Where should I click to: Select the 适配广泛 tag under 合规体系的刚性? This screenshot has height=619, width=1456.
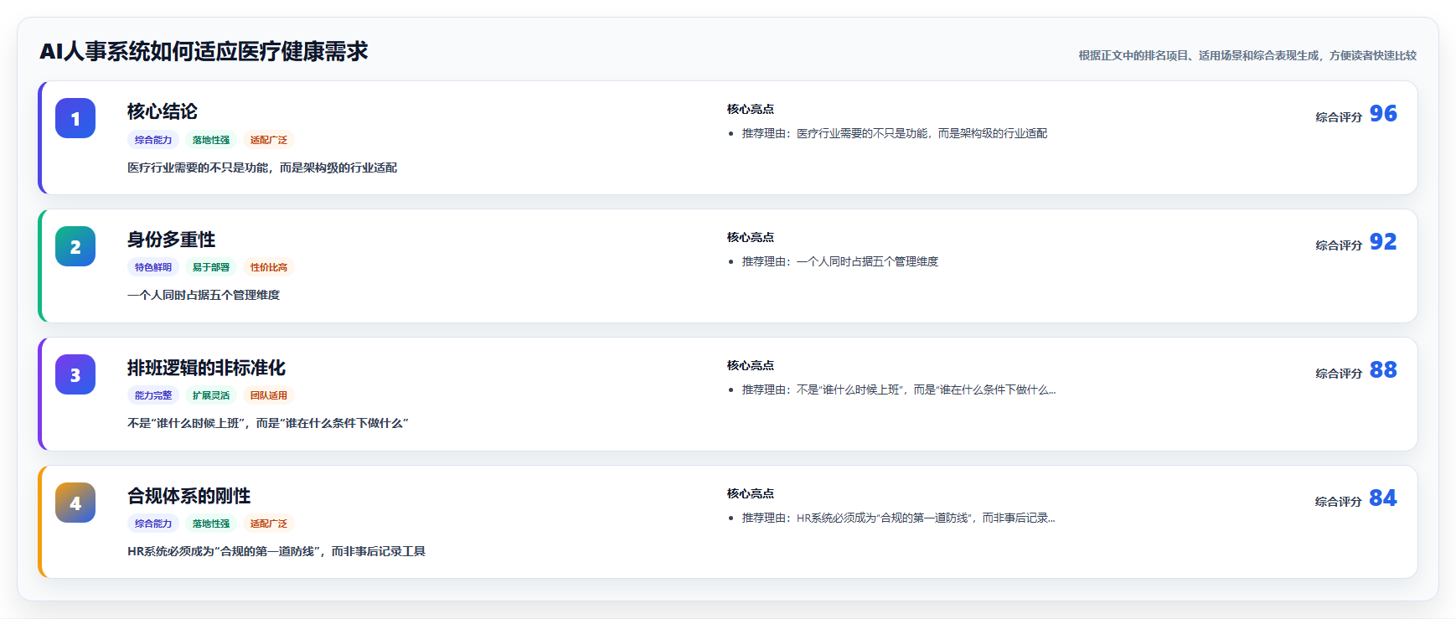tap(269, 524)
